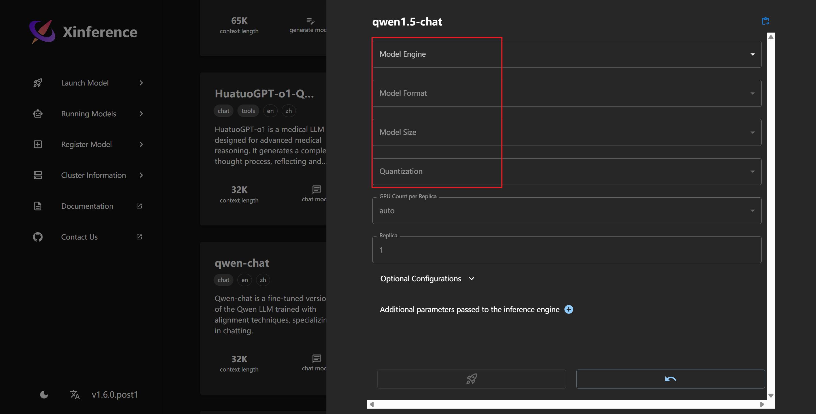Click the scroll up arrow of vertical scrollbar
This screenshot has height=414, width=816.
point(771,37)
